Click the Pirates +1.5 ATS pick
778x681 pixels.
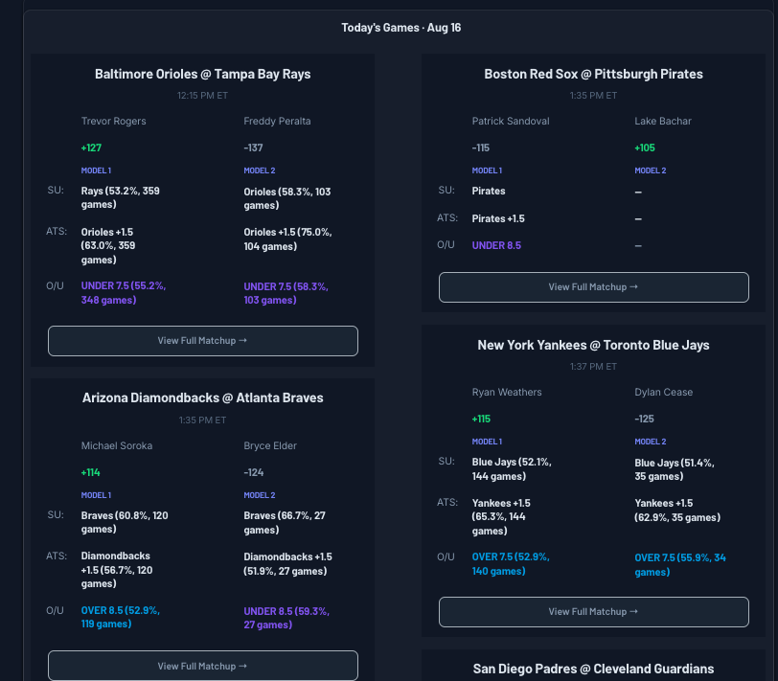coord(498,218)
